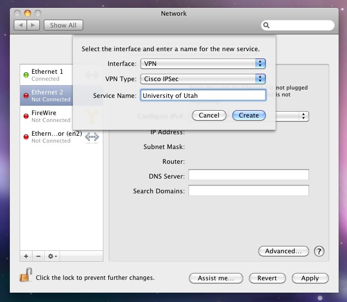Click the yellow minimize window button

(28, 13)
